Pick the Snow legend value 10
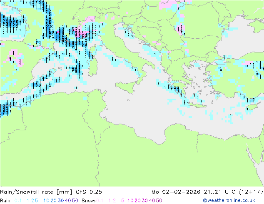The height and width of the screenshot is (204, 264). (x=130, y=201)
